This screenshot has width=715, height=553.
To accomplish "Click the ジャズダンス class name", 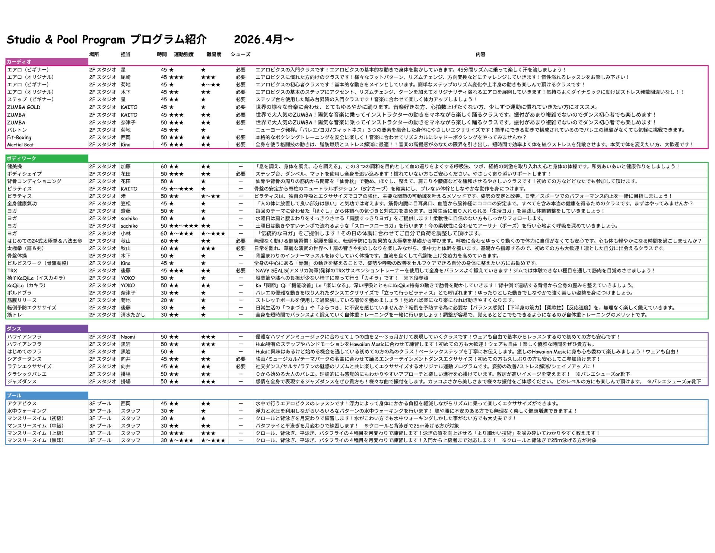I will click(x=22, y=382).
